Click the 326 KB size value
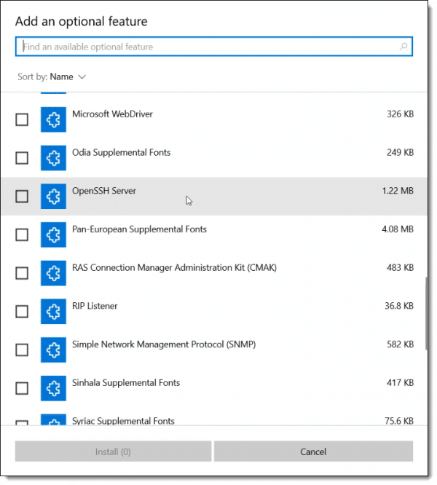Screen dimensions: 437x485 pyautogui.click(x=400, y=114)
